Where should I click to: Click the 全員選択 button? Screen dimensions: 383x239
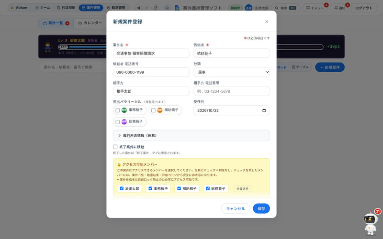click(x=242, y=188)
